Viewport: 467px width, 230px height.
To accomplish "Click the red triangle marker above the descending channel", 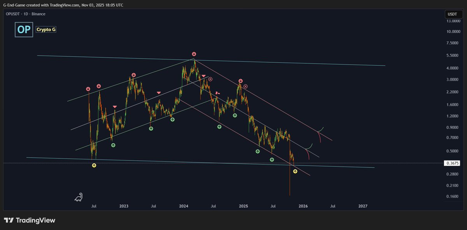I will (203, 76).
